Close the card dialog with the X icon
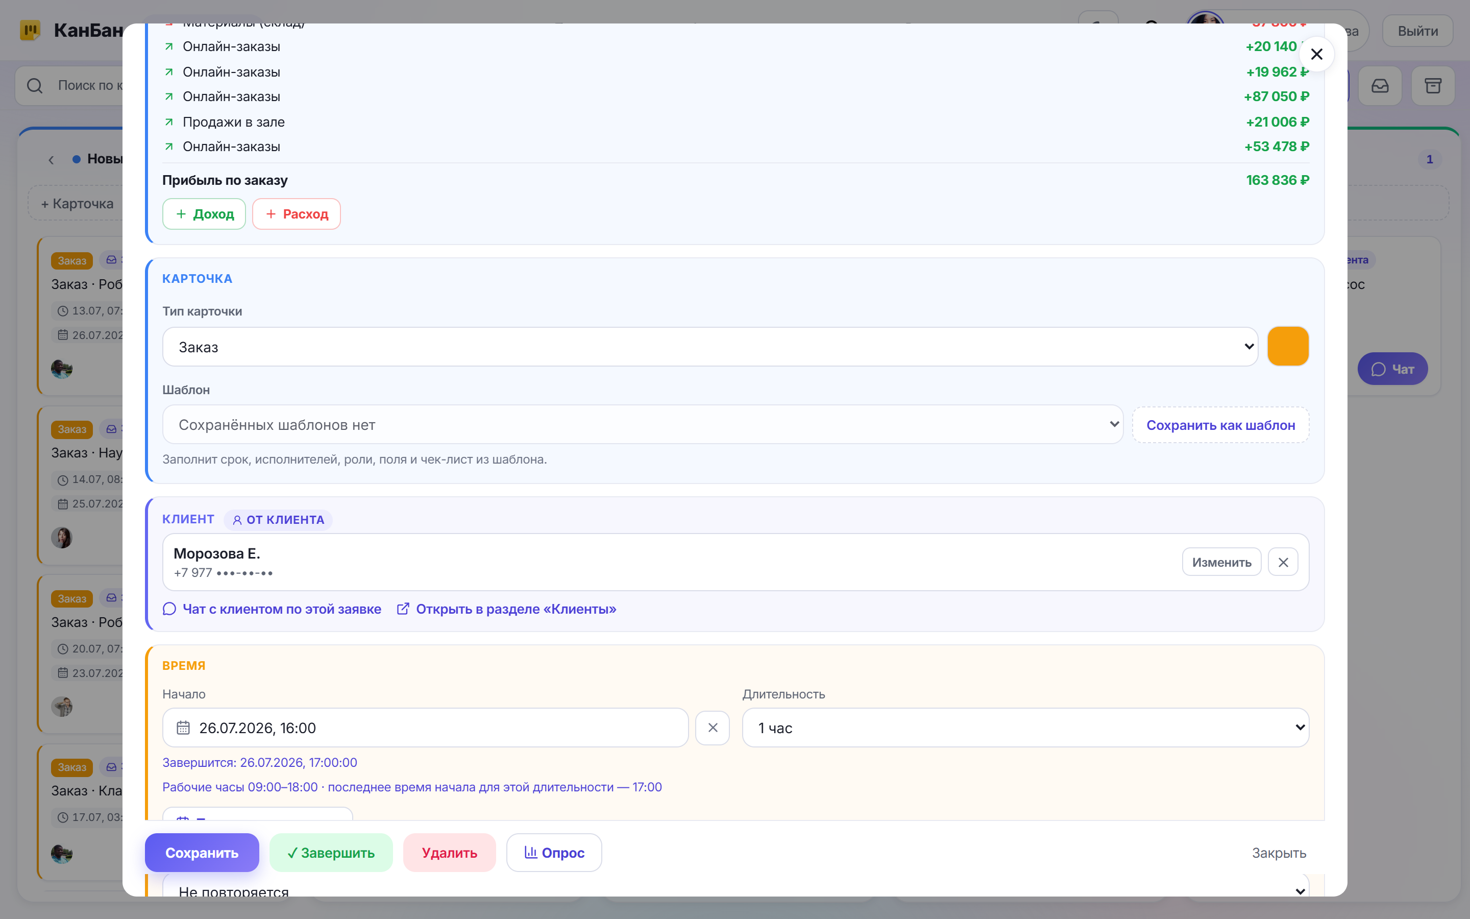1470x919 pixels. click(x=1316, y=54)
